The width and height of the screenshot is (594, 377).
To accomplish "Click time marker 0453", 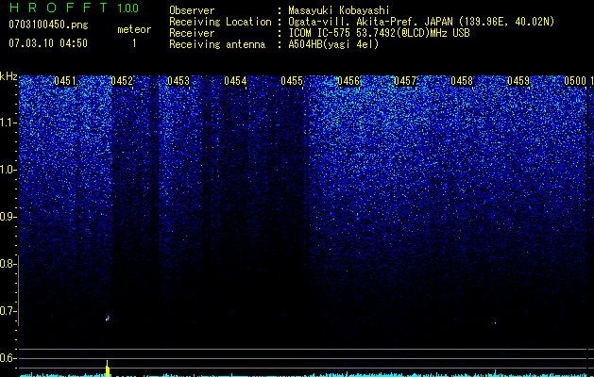I will (178, 81).
